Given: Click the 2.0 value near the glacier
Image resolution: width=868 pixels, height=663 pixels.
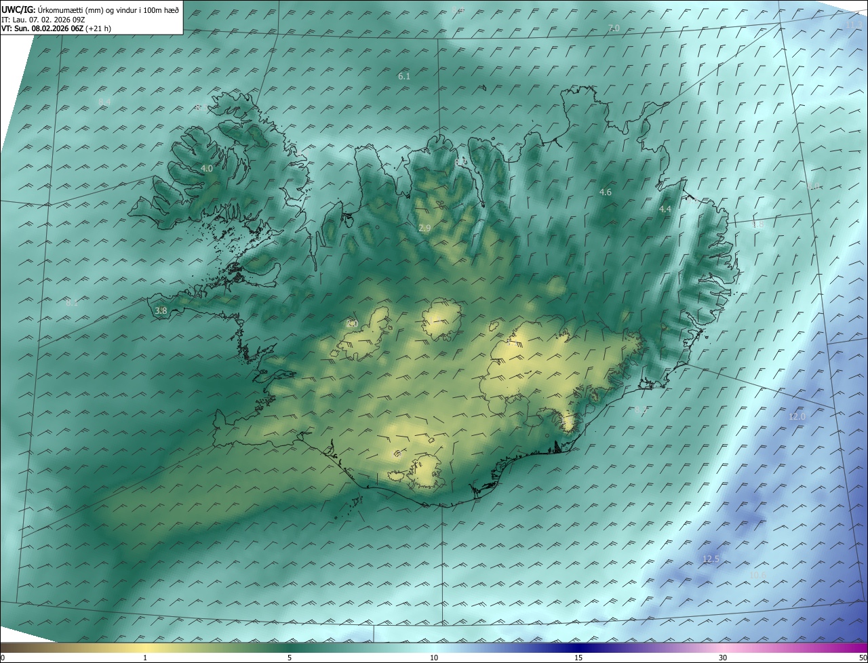Looking at the screenshot, I should tap(351, 323).
